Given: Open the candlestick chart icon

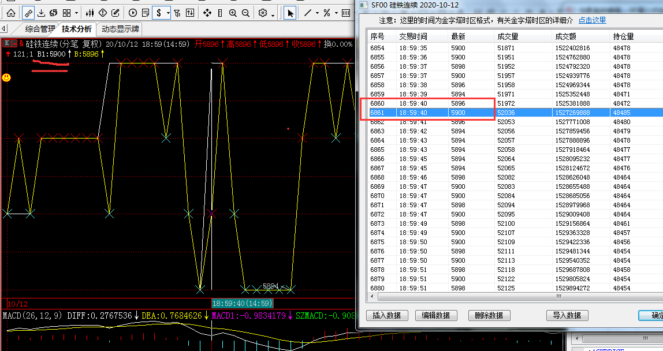Looking at the screenshot, I should coord(90,13).
